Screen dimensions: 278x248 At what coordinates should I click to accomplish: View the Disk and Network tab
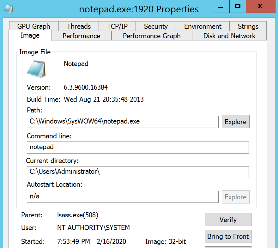point(229,36)
